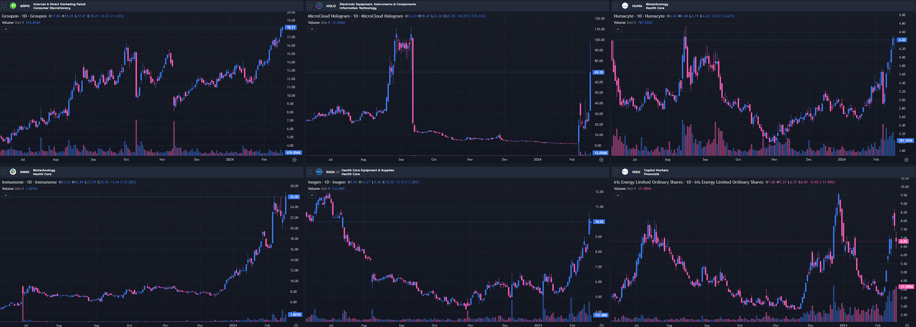Collapse the legend on the MicroCloud Hologram chart
This screenshot has width=916, height=327.
point(312,29)
